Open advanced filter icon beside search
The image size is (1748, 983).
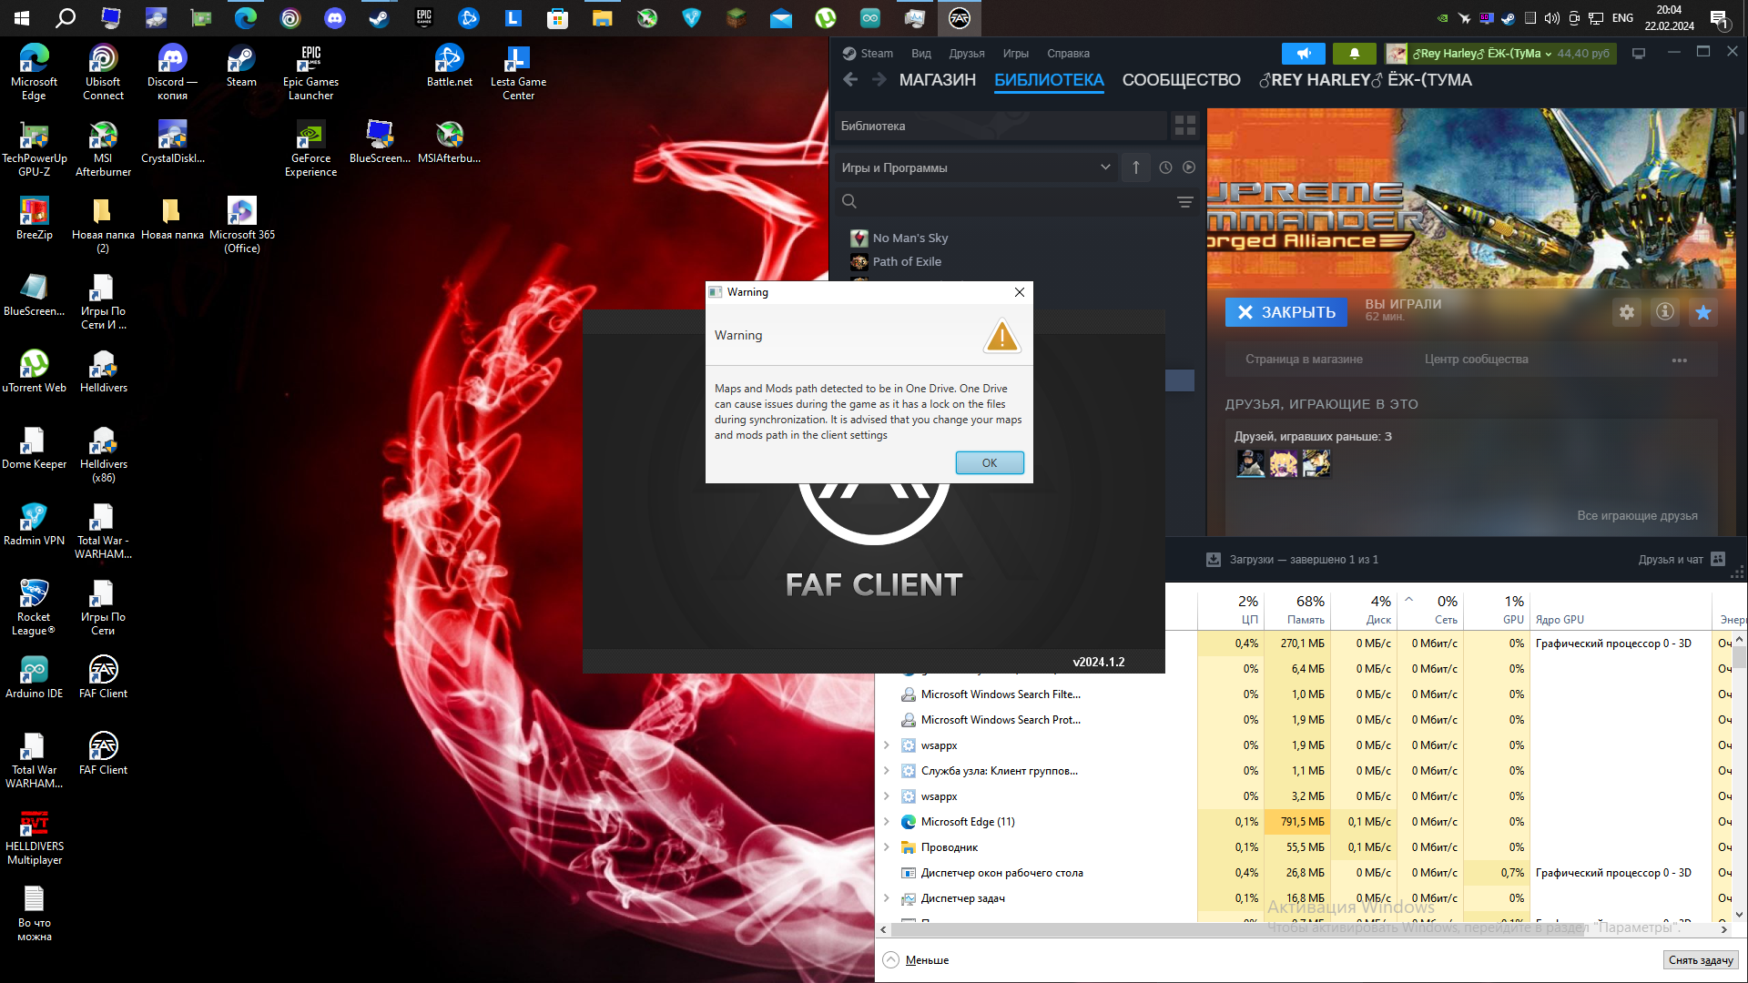coord(1184,201)
